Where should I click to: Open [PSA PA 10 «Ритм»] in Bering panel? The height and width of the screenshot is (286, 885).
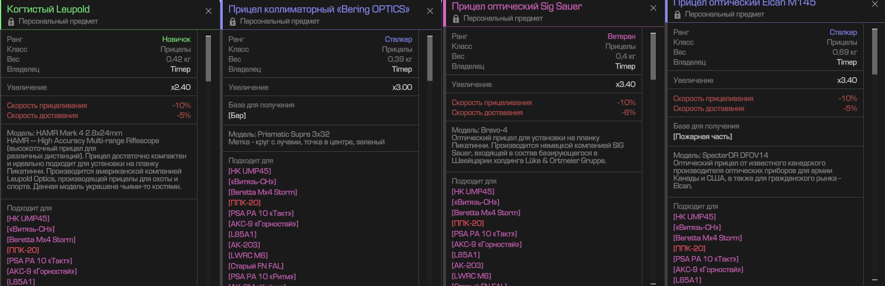click(x=262, y=277)
